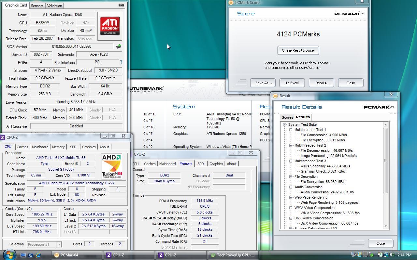Click the CPU-Z Specification field text

[x=76, y=183]
